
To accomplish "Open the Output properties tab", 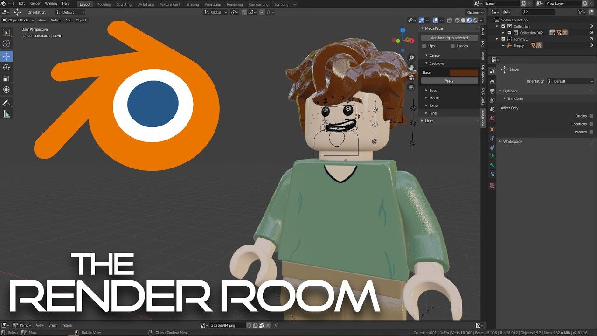I will 492,91.
